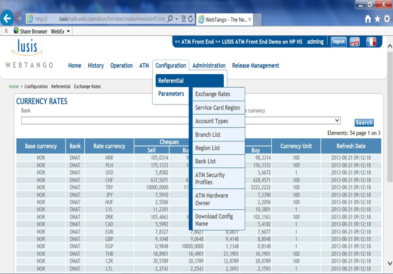The height and width of the screenshot is (274, 393).
Task: Click the browser back arrow button
Action: pos(7,19)
